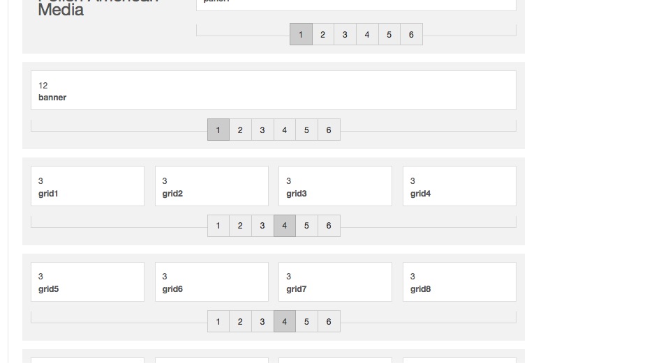Click active page 1 under banner row

click(218, 130)
